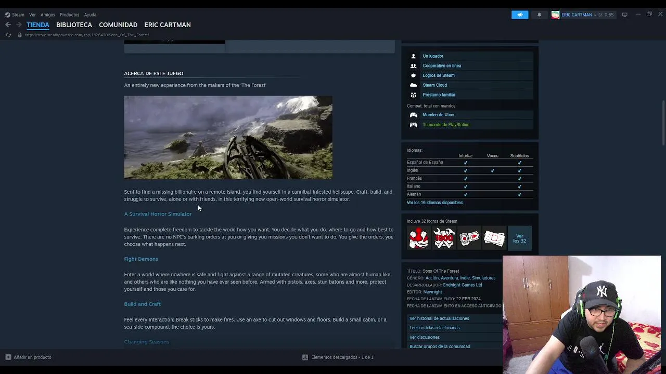The height and width of the screenshot is (374, 666).
Task: Expand Ver los 16 idiomas disponibles
Action: click(x=434, y=203)
